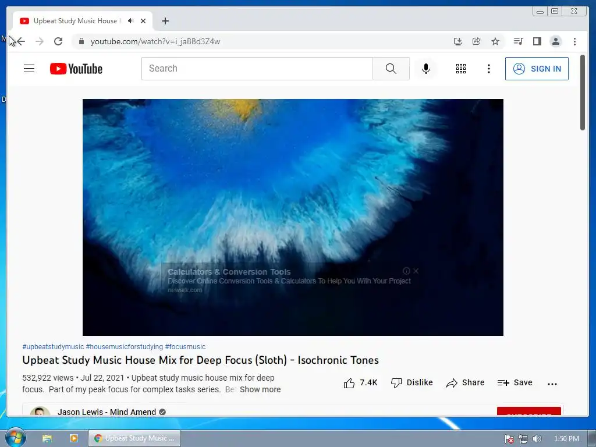Click the video title text
The height and width of the screenshot is (447, 596).
coord(200,360)
